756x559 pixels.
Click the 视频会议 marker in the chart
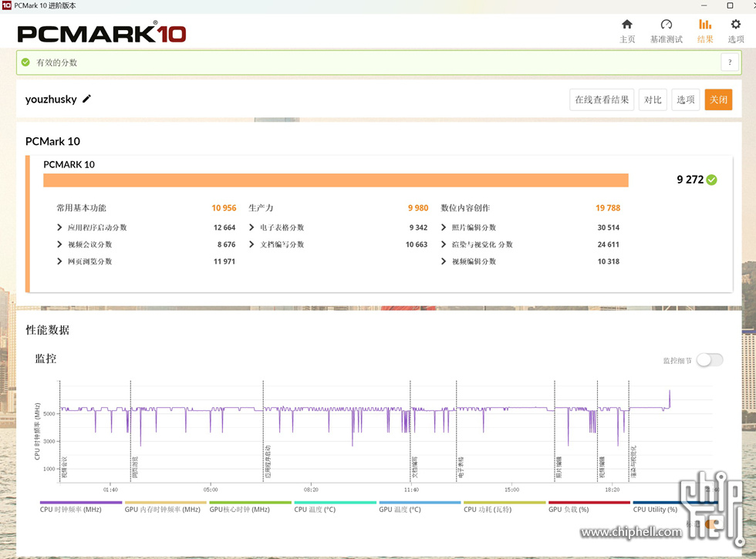click(65, 467)
